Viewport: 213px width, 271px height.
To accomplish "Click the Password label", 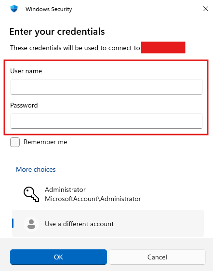I will 24,105.
